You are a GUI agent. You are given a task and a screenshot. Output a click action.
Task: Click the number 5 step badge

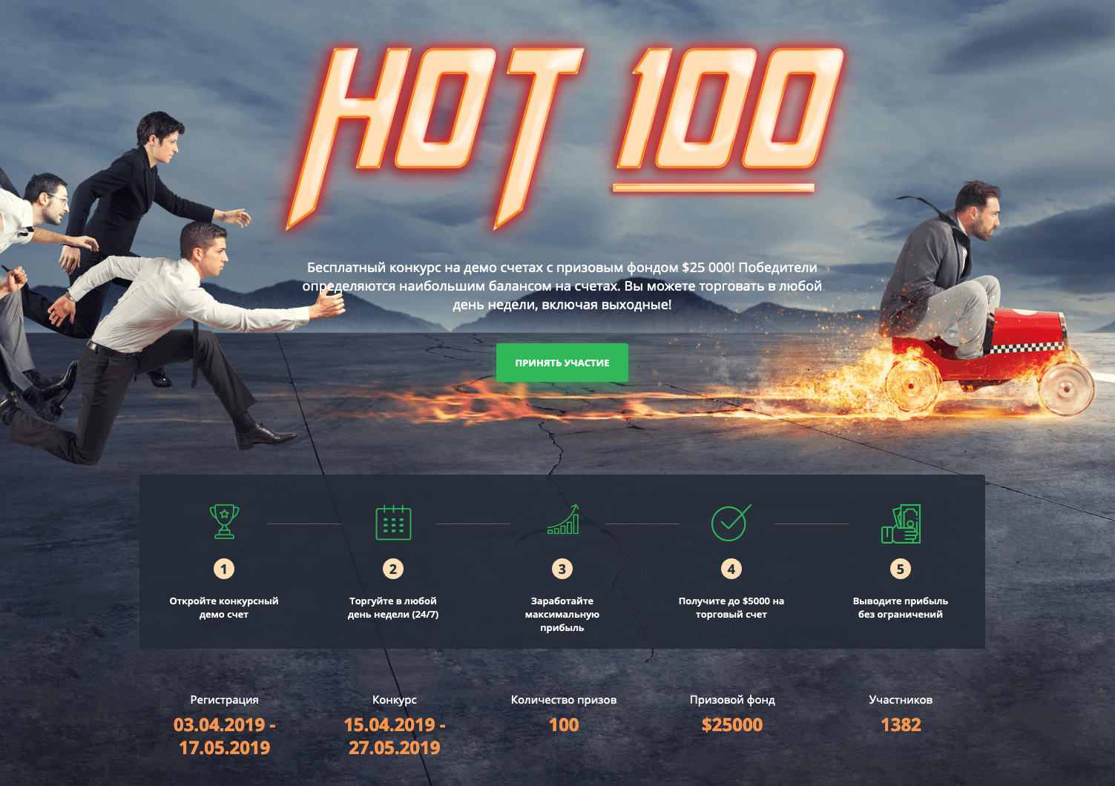click(x=901, y=569)
